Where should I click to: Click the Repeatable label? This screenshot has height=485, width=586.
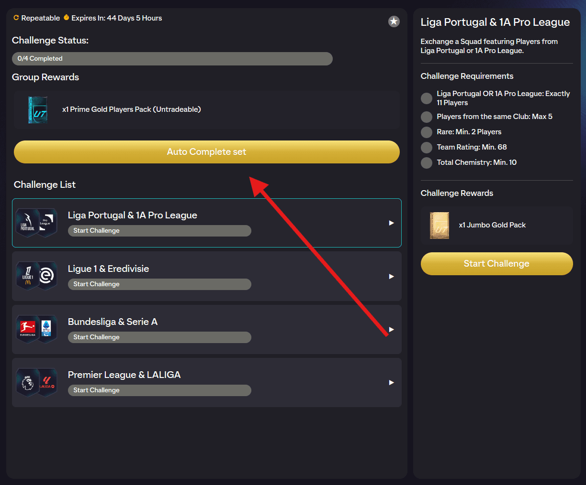41,18
